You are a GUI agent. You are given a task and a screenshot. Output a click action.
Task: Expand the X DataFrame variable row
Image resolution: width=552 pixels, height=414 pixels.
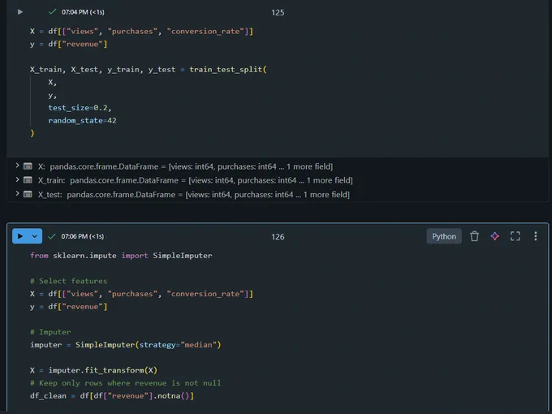point(17,166)
